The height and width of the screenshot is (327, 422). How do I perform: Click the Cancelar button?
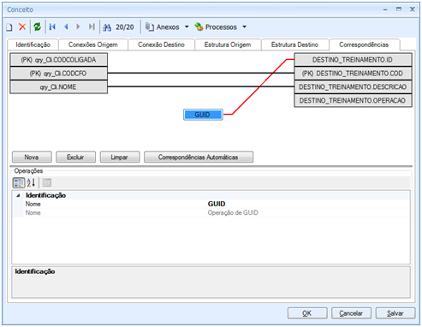pyautogui.click(x=351, y=313)
